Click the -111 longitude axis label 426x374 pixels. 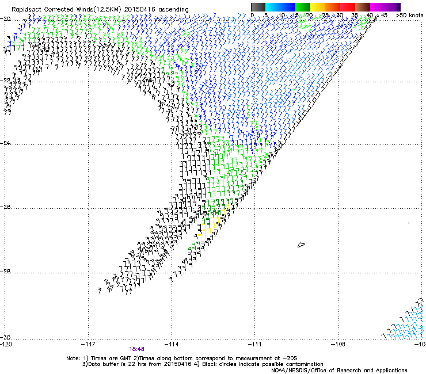coord(255,345)
